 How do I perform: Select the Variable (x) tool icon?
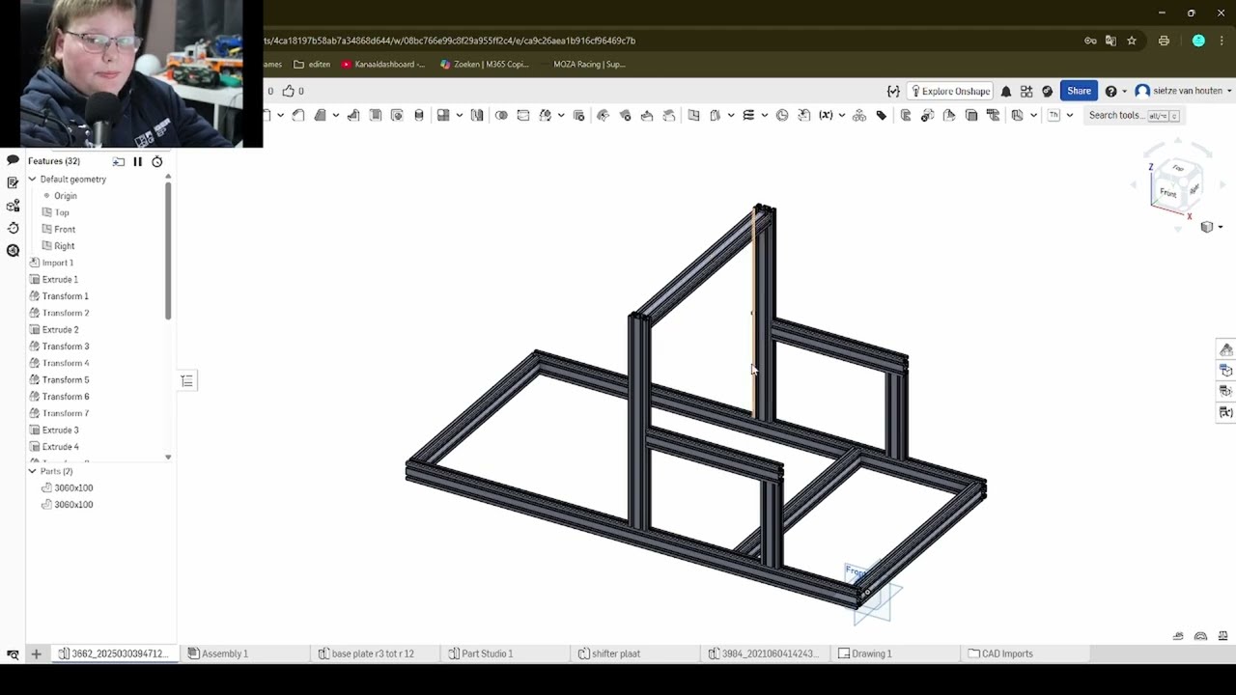click(x=826, y=116)
